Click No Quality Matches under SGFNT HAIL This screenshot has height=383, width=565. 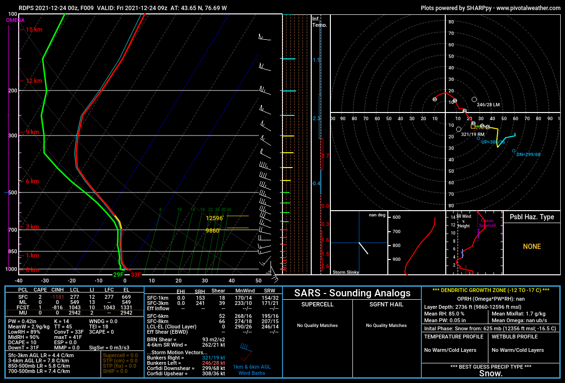[386, 326]
